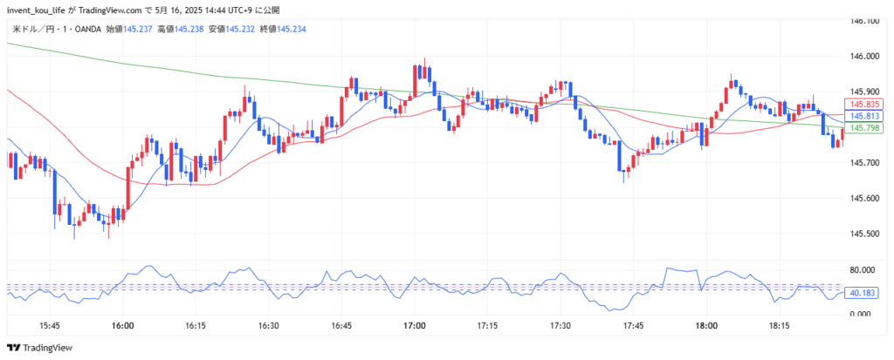Screen dimensions: 894x360
Task: Click the 40.183 oscillator value label
Action: point(863,293)
